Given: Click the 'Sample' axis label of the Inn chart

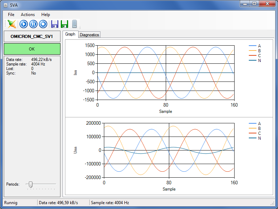Looking at the screenshot, I should pyautogui.click(x=166, y=111).
